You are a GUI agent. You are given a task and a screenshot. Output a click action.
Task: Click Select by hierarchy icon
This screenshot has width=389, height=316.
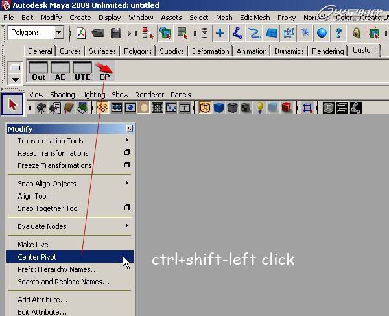tap(148, 33)
